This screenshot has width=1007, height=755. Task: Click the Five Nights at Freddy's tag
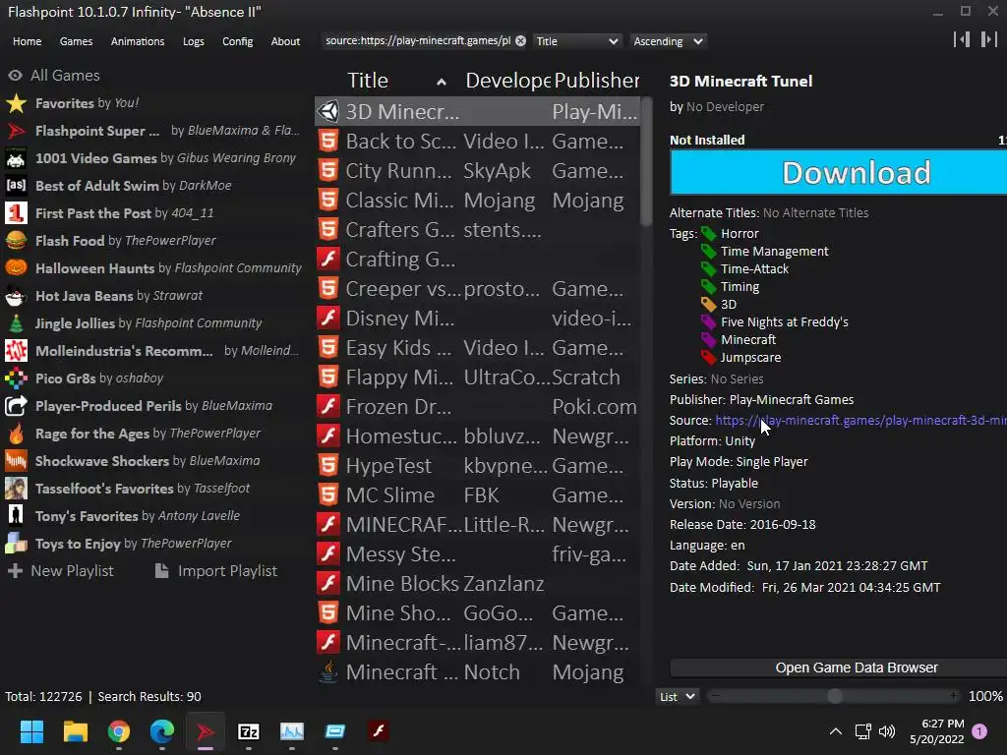point(784,321)
